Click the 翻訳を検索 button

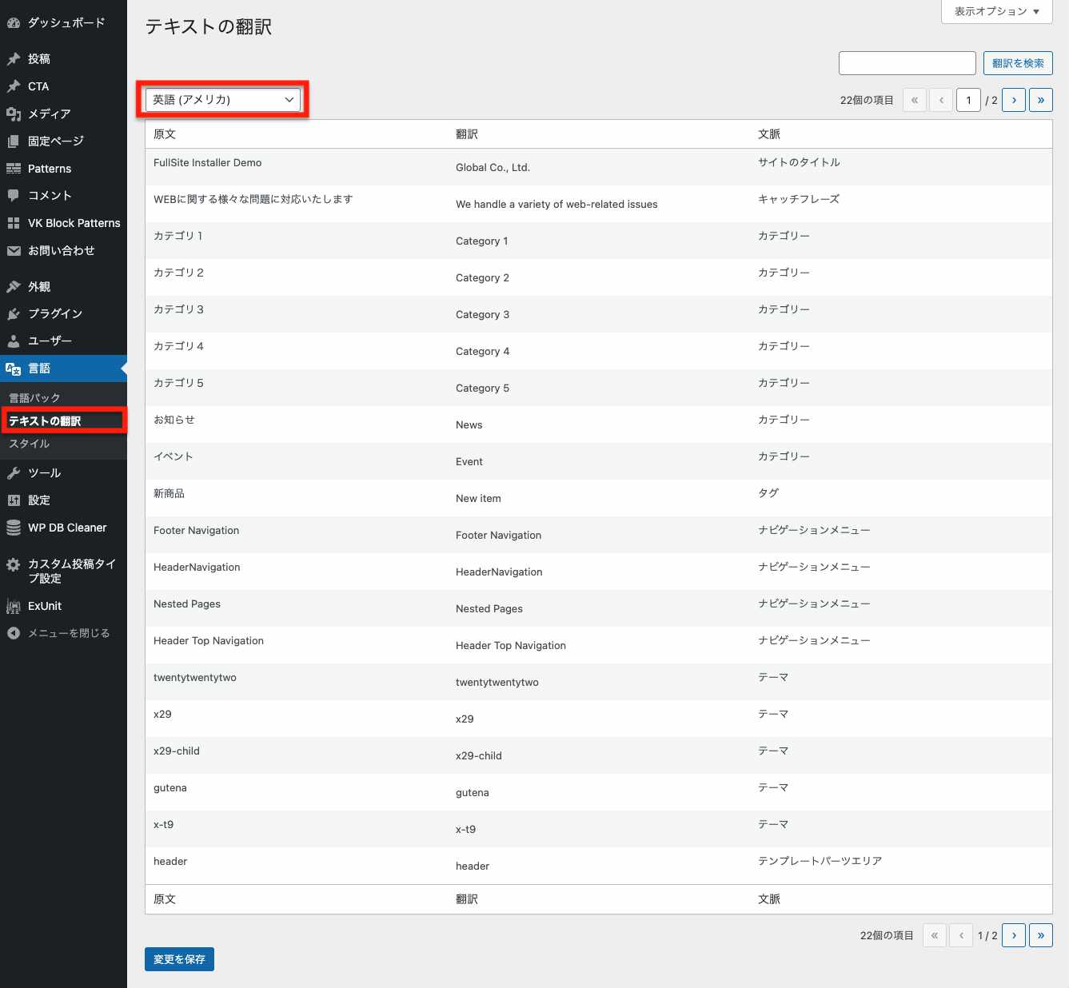(x=1017, y=63)
